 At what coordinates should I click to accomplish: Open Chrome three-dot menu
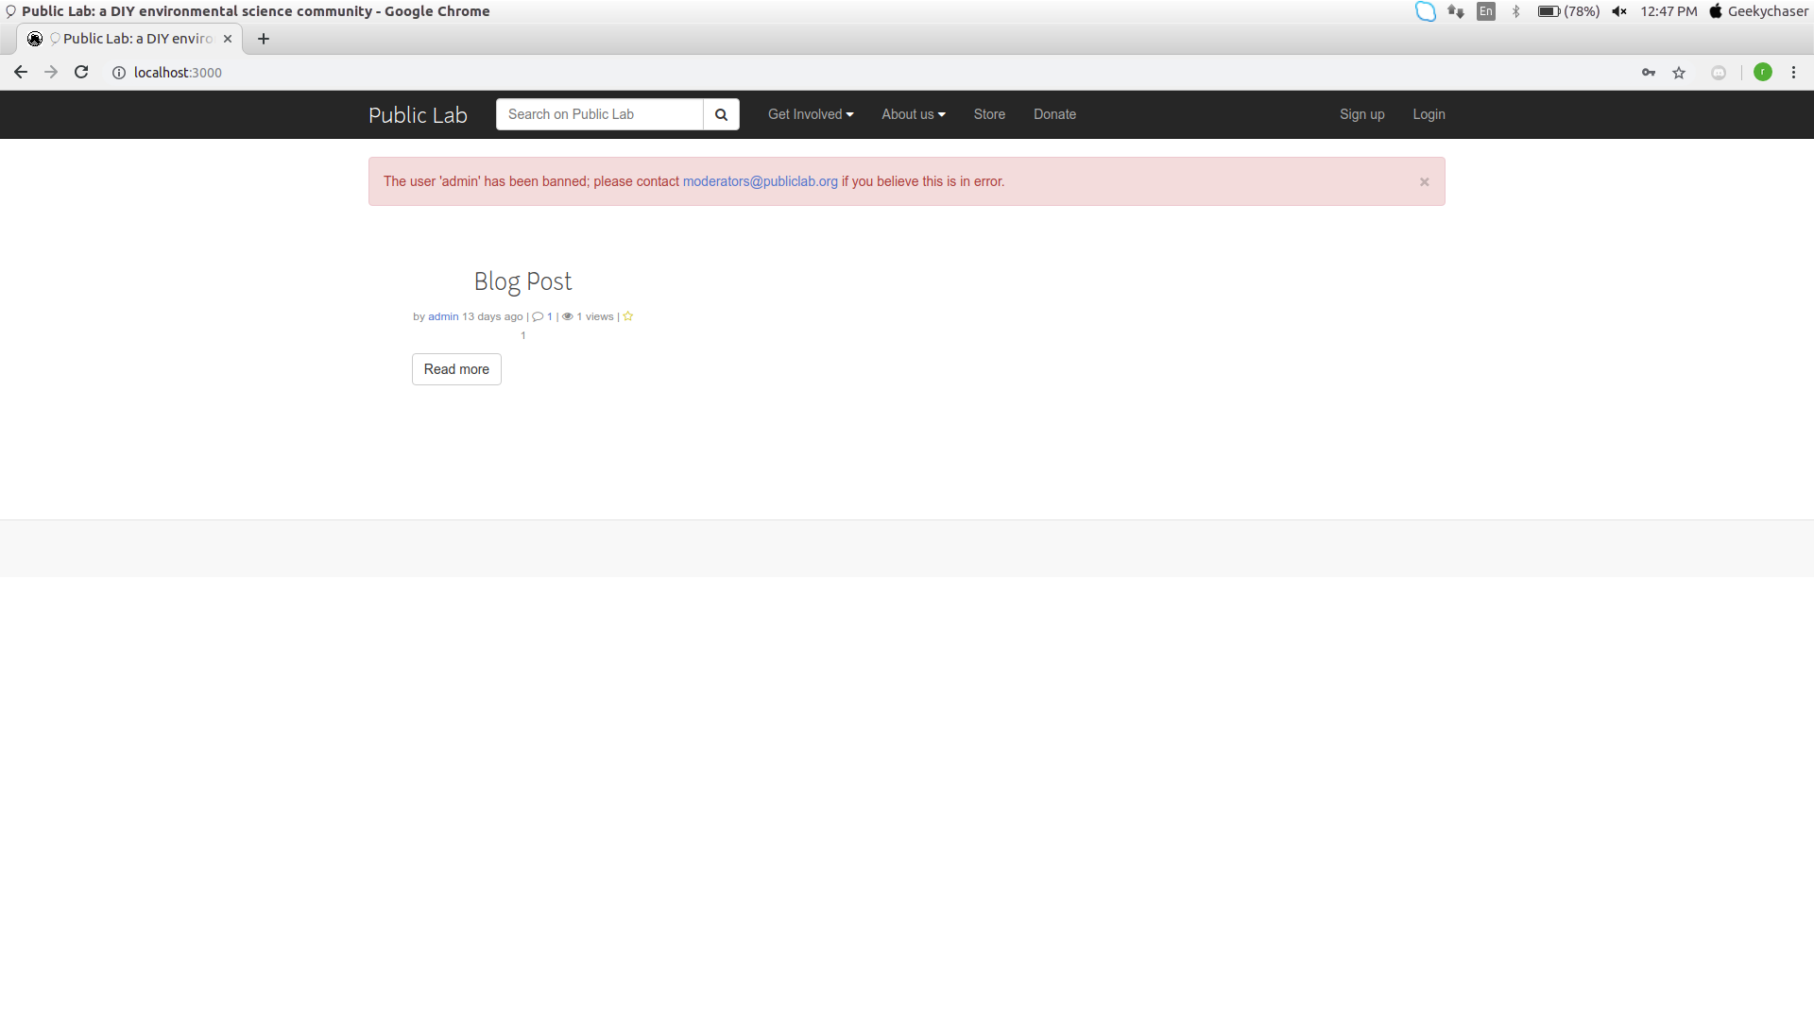1793,73
